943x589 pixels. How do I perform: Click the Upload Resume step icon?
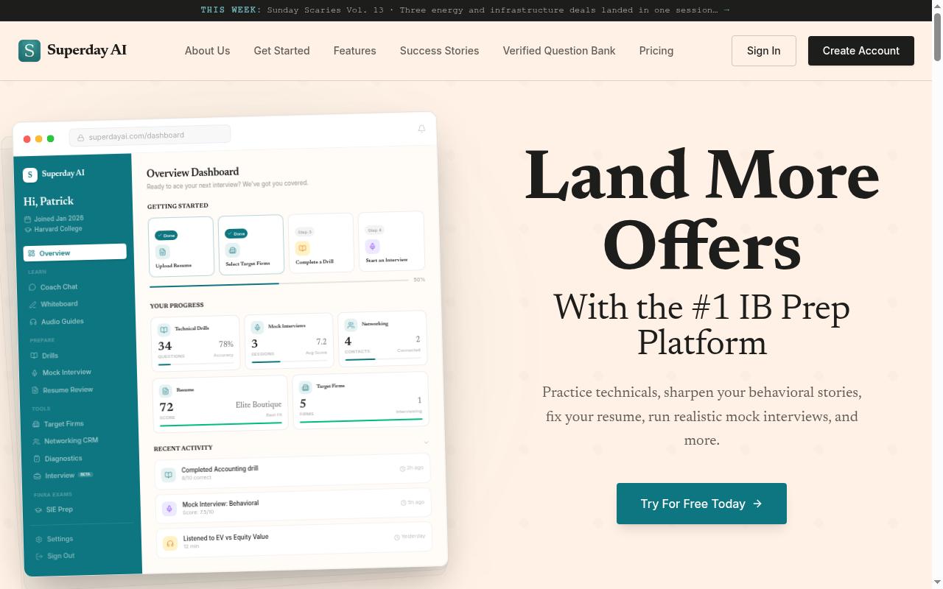tap(163, 252)
